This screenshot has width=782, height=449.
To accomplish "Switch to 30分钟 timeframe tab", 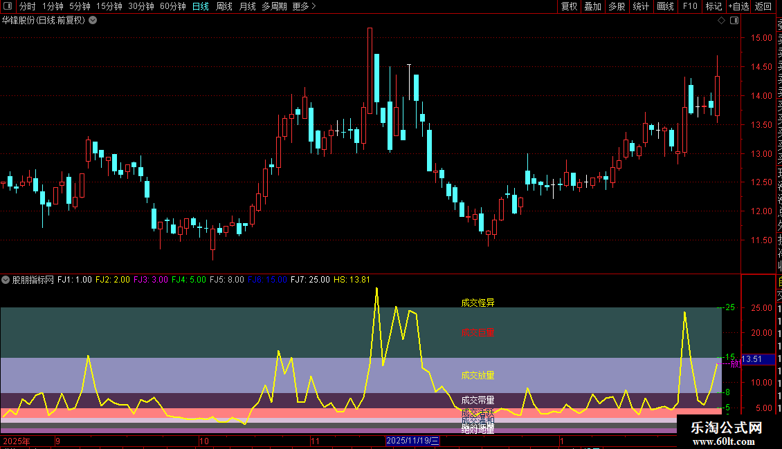I will tap(140, 6).
